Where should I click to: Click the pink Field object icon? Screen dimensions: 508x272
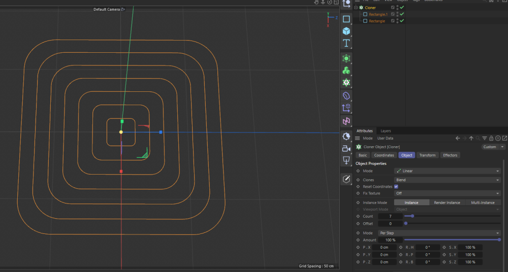(346, 121)
